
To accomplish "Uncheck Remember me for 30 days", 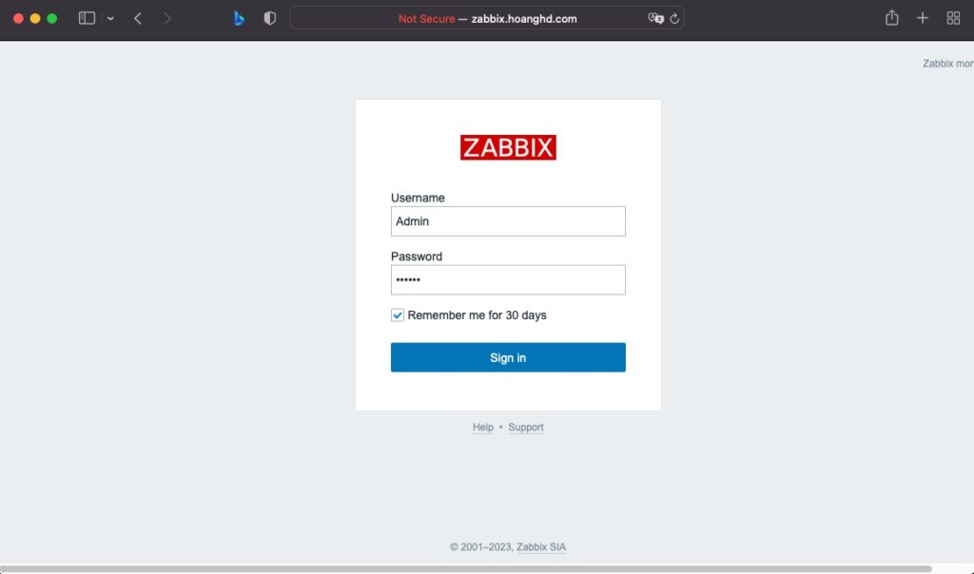I will pyautogui.click(x=398, y=316).
